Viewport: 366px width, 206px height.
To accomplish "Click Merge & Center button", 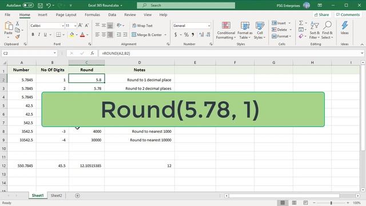I will click(147, 34).
